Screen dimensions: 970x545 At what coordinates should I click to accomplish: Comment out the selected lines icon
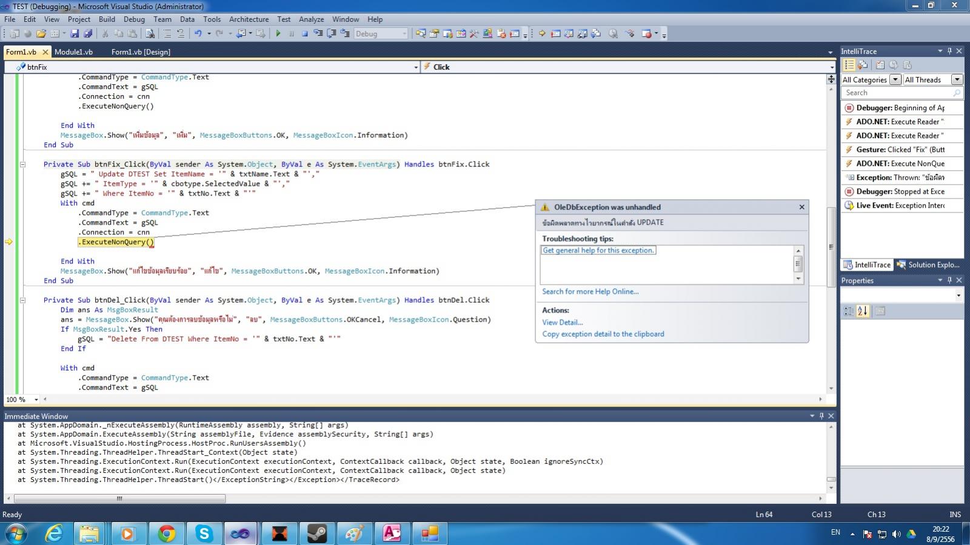[167, 34]
